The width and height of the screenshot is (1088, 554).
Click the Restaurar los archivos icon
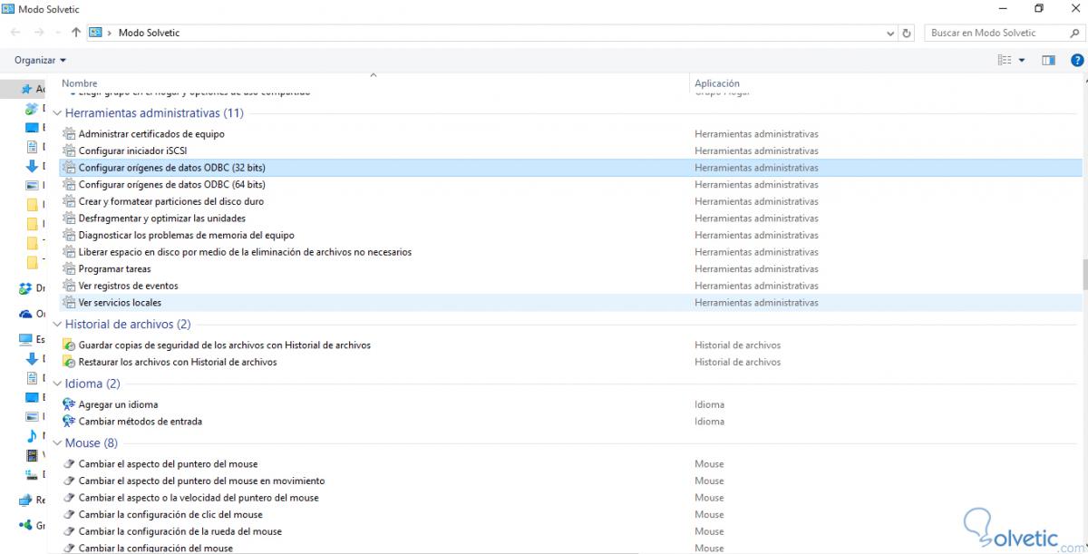tap(69, 362)
